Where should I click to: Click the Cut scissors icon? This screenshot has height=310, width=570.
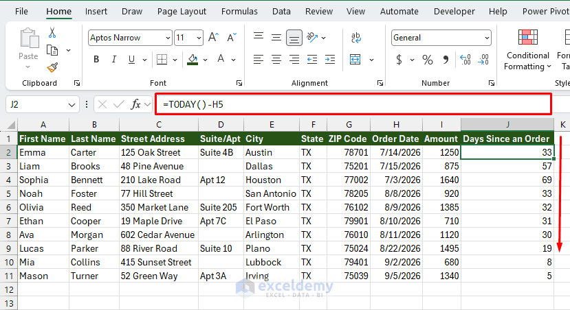(x=52, y=33)
